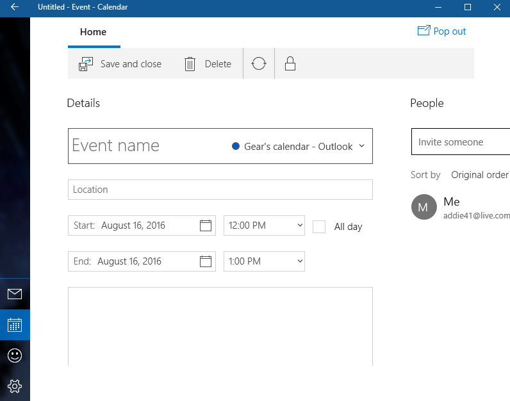
Task: Change the Original order sort option
Action: point(479,175)
